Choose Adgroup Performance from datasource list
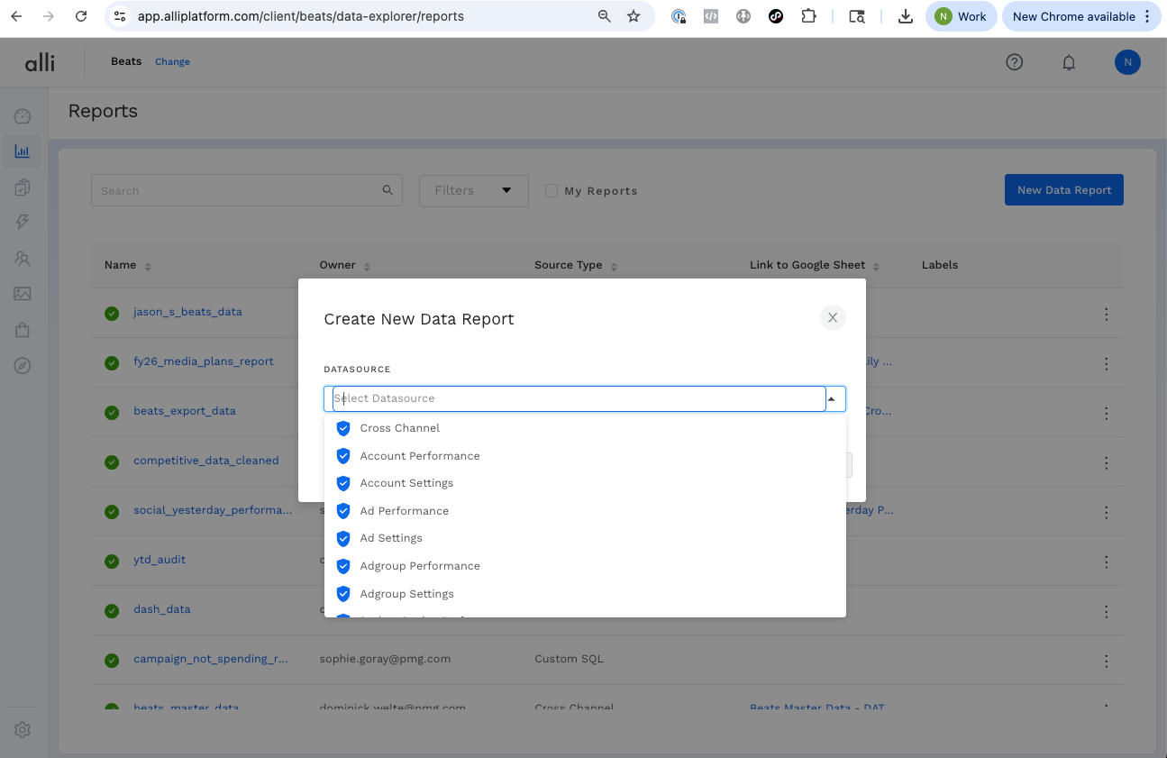This screenshot has height=758, width=1167. tap(420, 566)
